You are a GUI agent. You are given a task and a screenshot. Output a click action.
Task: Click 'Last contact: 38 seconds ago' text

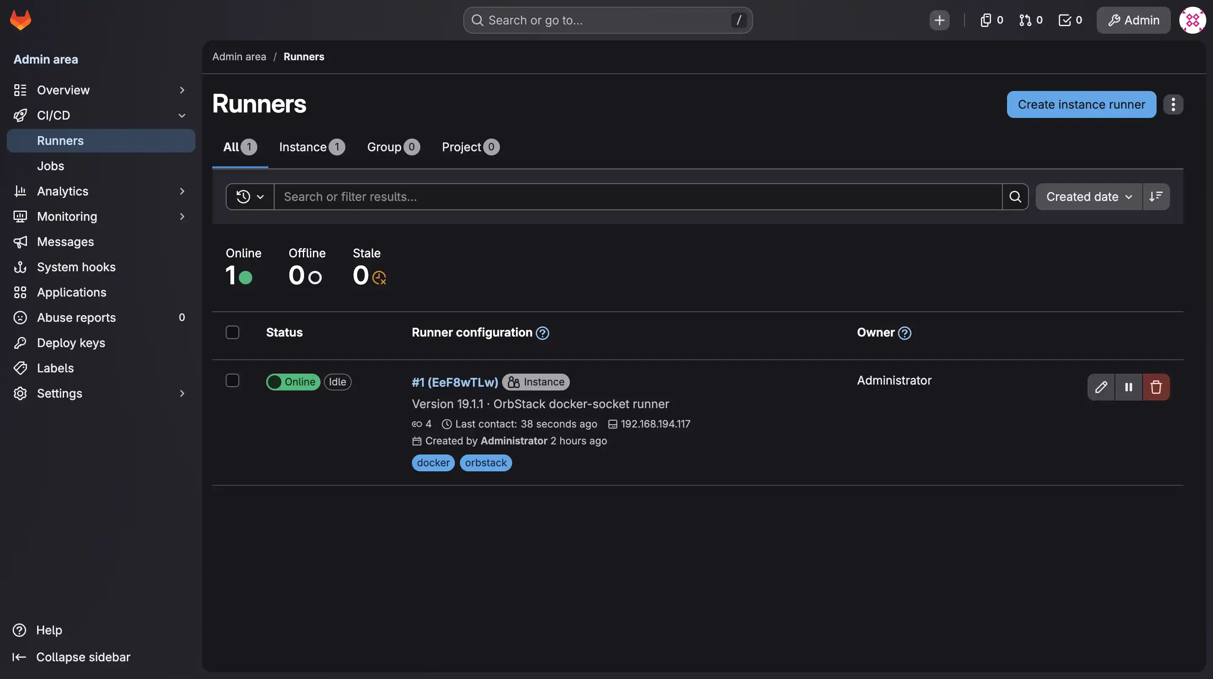pyautogui.click(x=526, y=424)
